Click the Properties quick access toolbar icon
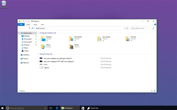Image resolution: width=177 pixels, height=110 pixels. [x=24, y=21]
